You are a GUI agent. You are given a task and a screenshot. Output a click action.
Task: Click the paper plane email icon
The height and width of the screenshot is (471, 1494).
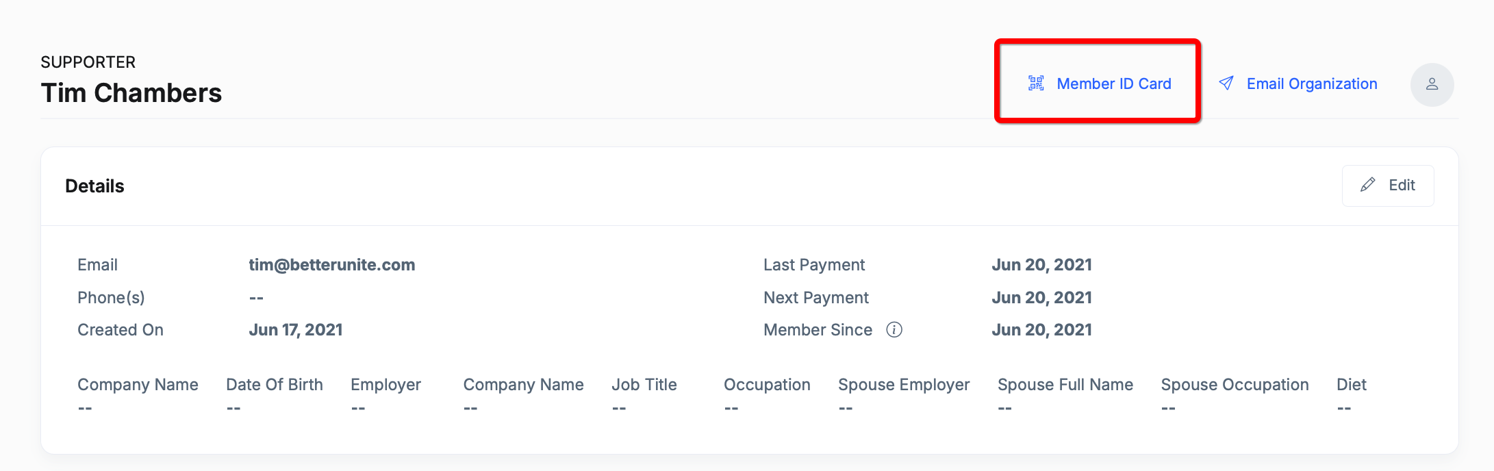pos(1226,84)
